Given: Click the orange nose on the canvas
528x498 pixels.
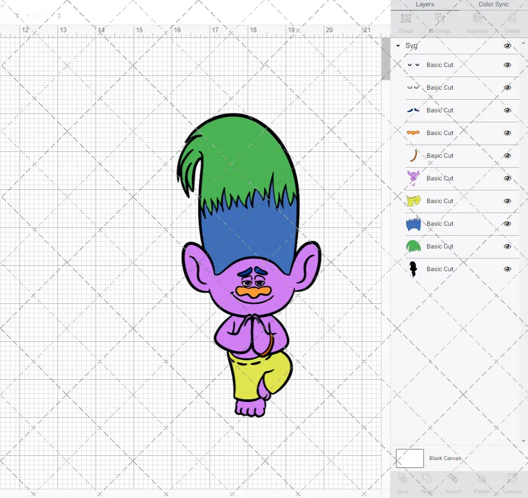Looking at the screenshot, I should pos(254,292).
